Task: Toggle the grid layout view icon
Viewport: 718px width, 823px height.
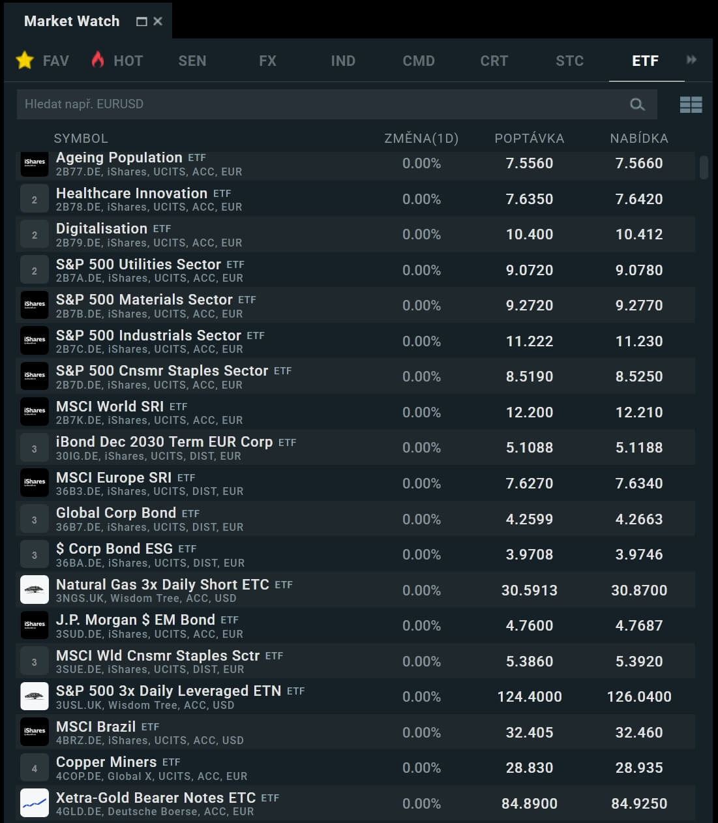Action: 691,104
